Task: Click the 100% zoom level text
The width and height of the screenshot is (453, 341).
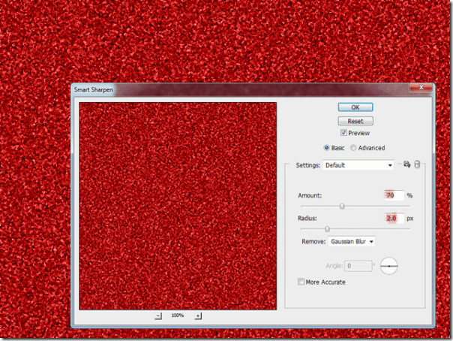Action: (x=178, y=315)
